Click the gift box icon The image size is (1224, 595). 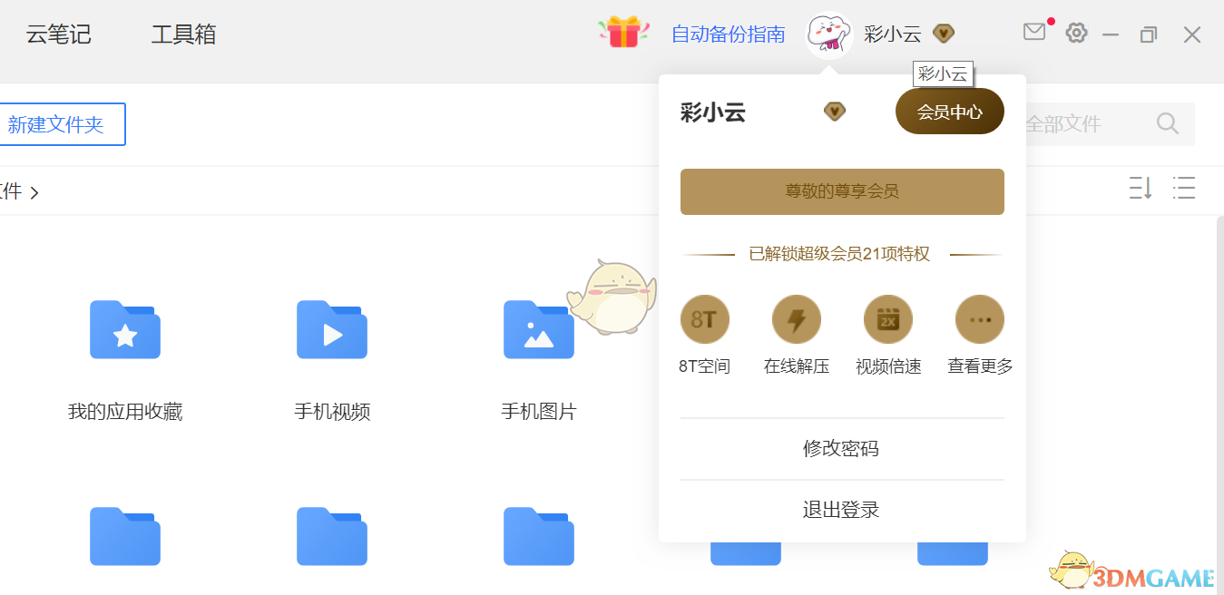click(x=623, y=33)
